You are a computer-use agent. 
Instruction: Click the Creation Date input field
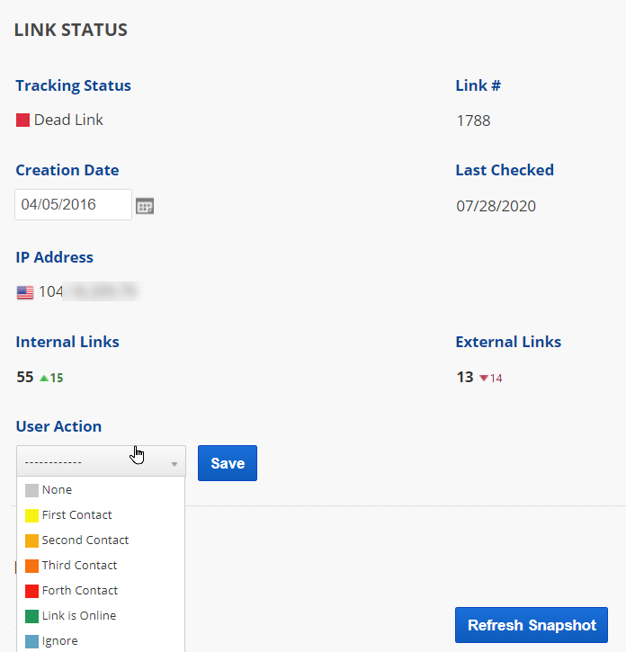click(x=73, y=205)
